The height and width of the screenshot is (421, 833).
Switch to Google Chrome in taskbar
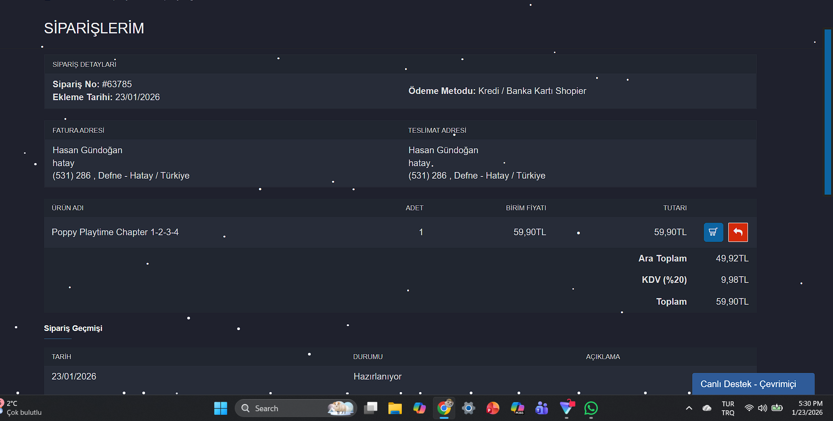pyautogui.click(x=444, y=408)
